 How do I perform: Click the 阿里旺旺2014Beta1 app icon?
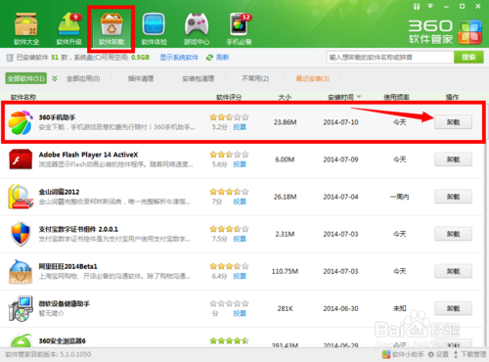point(21,271)
